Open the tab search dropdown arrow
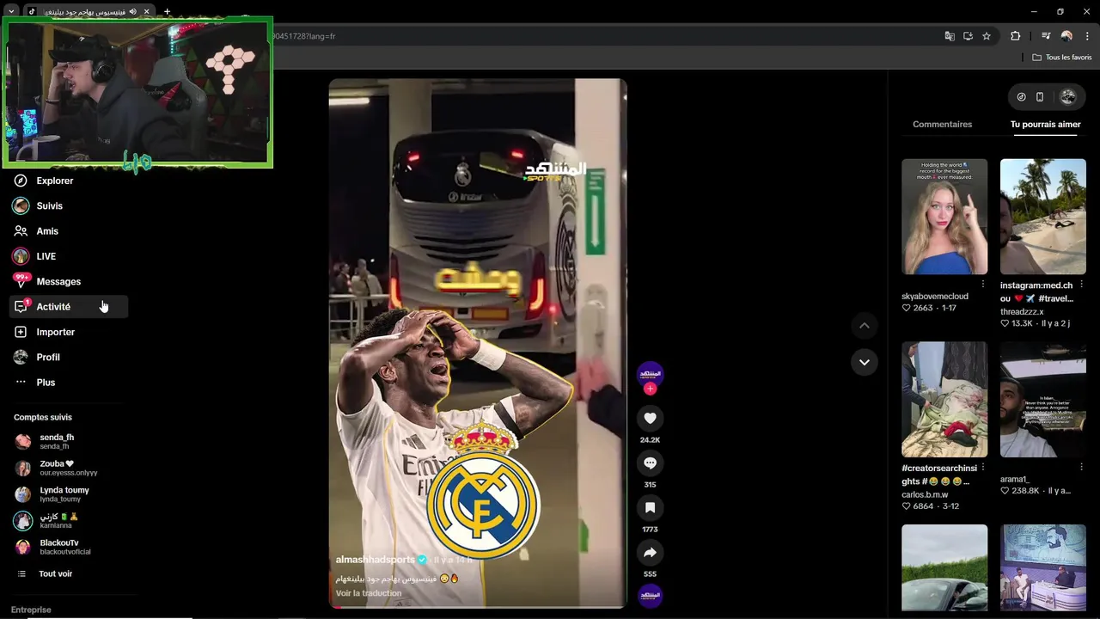Viewport: 1100px width, 619px height. tap(11, 11)
